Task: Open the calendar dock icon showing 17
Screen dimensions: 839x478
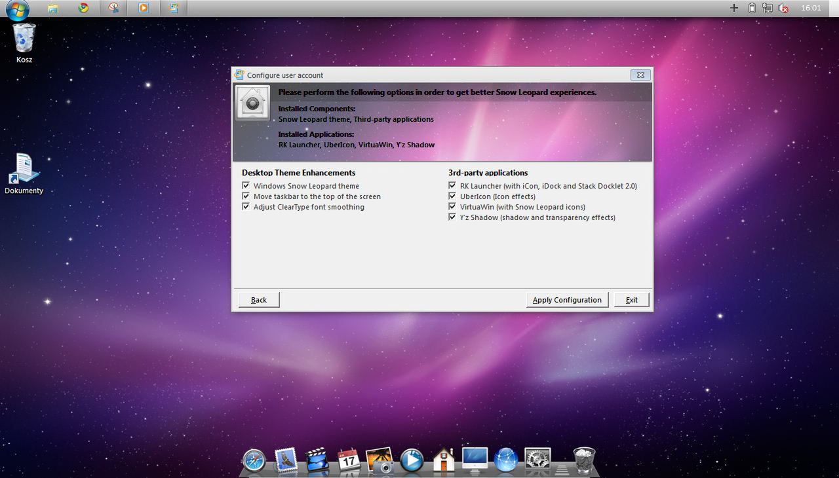Action: point(349,460)
